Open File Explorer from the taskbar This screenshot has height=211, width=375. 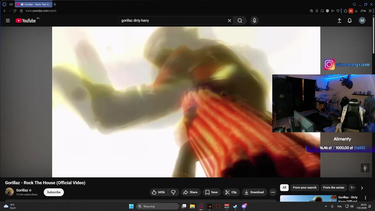point(192,206)
